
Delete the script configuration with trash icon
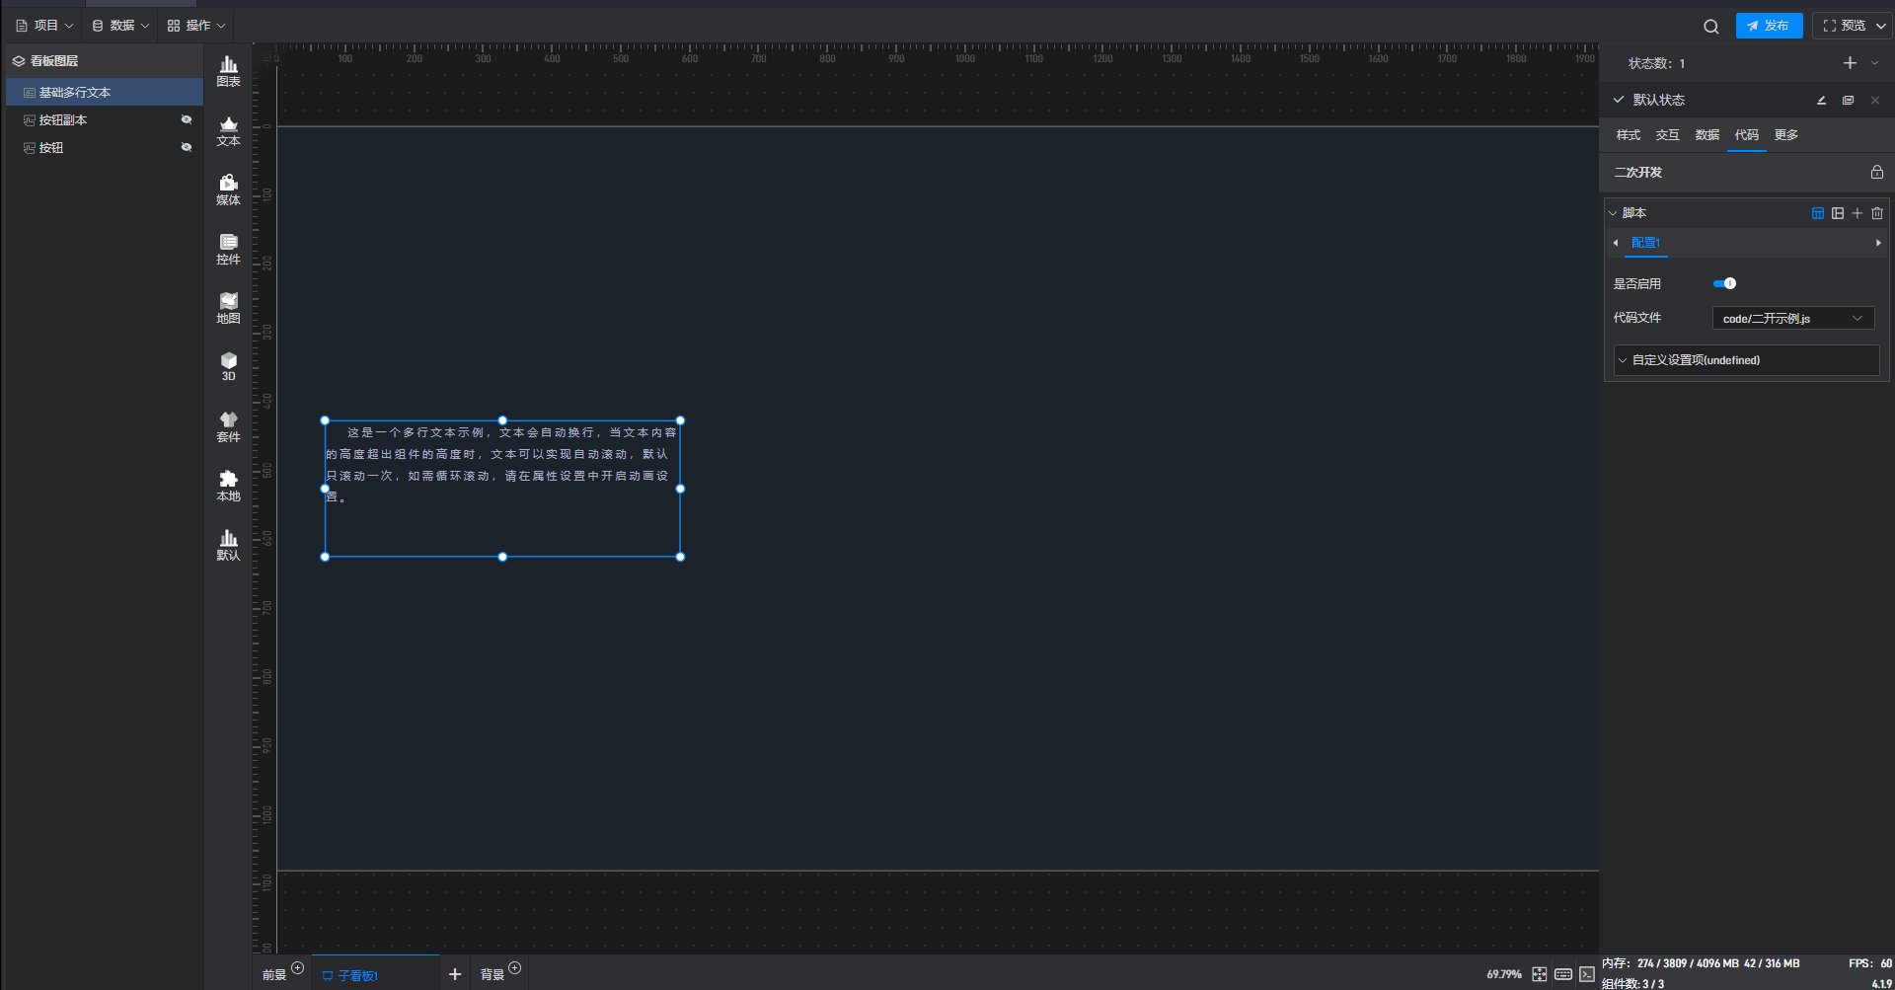[x=1877, y=213]
